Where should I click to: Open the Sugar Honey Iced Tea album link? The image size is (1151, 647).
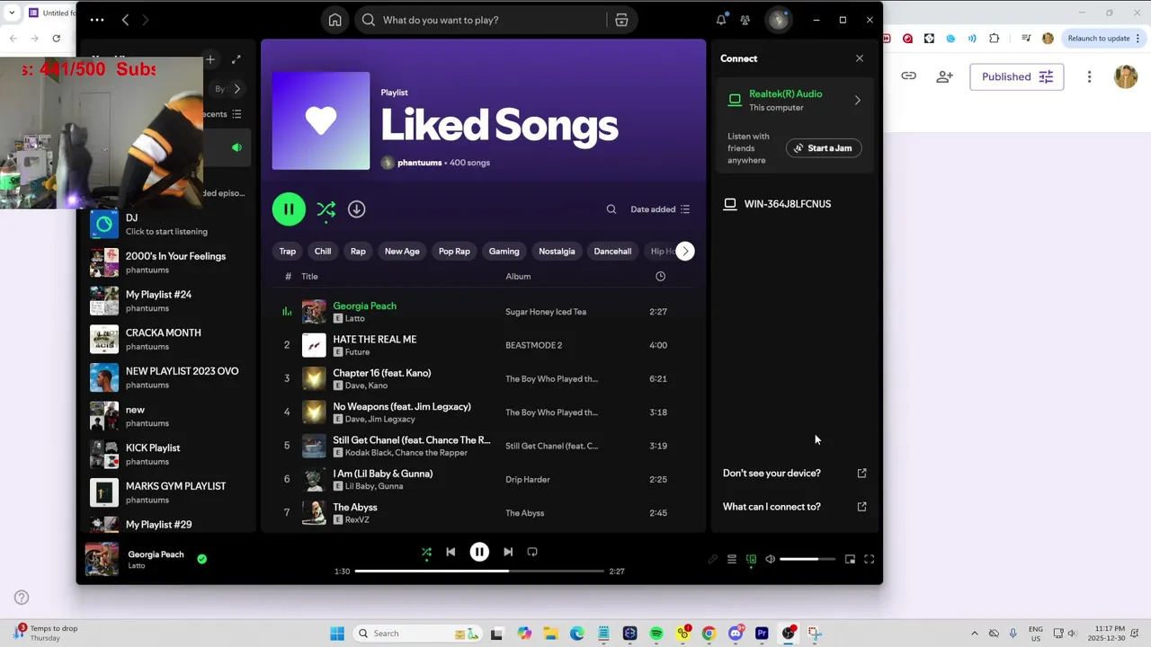pos(546,312)
